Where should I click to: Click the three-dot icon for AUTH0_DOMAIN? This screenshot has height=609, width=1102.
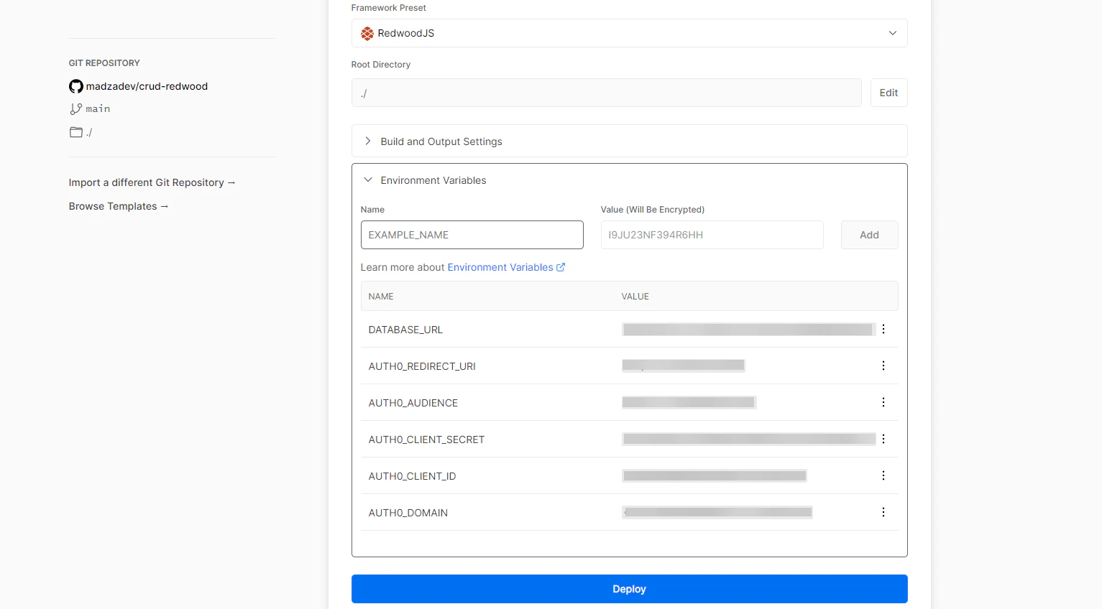[x=883, y=512]
